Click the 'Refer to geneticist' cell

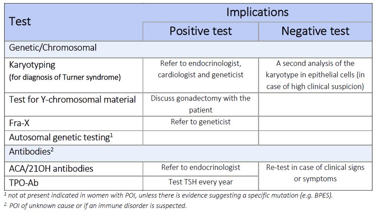click(x=201, y=123)
